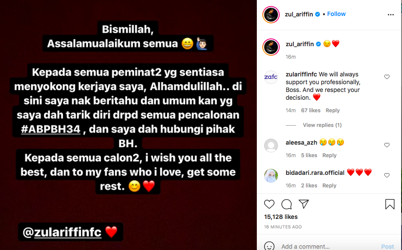
Task: Open zulariffinfc avatar icon
Action: (271, 77)
